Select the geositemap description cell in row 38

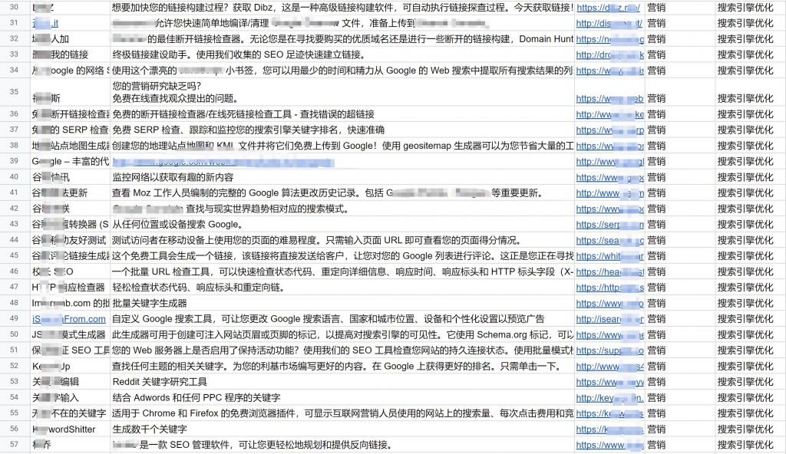click(x=342, y=146)
